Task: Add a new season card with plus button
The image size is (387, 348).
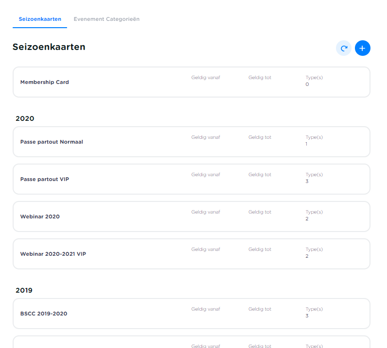Action: point(362,48)
